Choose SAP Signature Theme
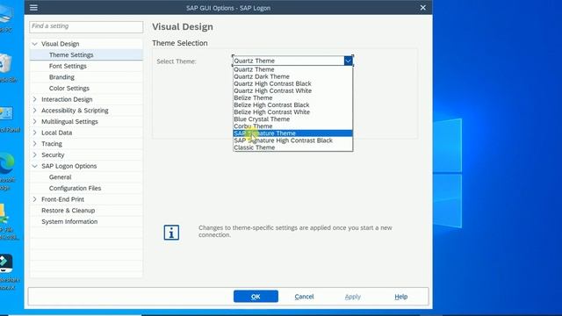 [292, 133]
